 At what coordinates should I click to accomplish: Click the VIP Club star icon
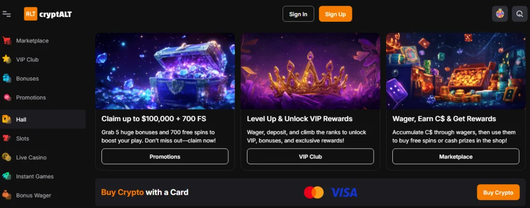[7, 60]
